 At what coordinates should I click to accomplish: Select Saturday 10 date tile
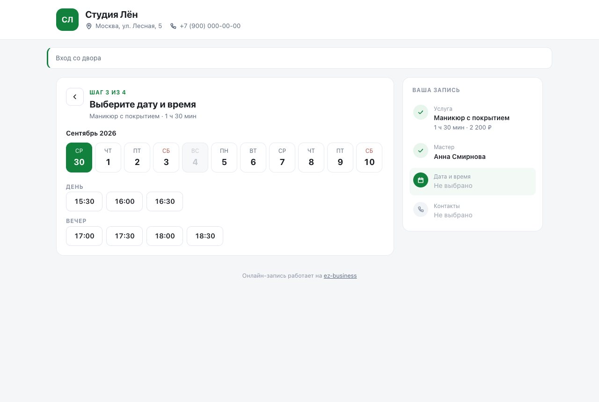point(369,158)
